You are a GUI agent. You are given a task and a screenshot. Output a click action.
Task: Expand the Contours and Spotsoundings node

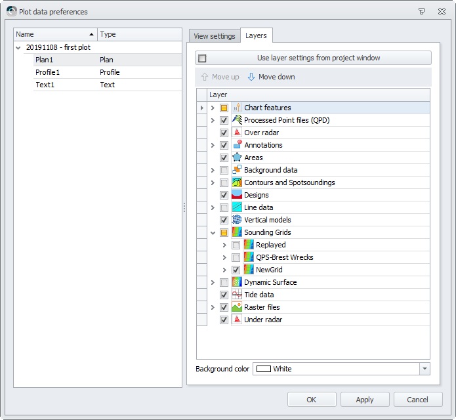click(213, 182)
